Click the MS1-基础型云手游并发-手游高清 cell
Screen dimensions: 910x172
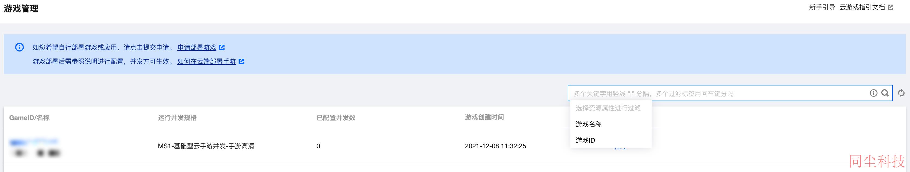pos(206,146)
